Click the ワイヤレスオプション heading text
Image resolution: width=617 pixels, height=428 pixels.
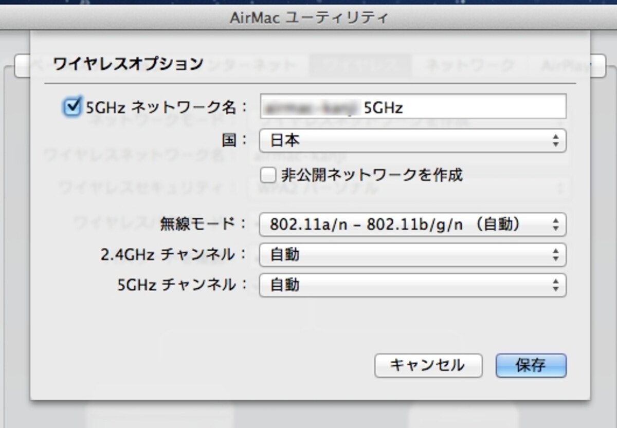pos(129,64)
